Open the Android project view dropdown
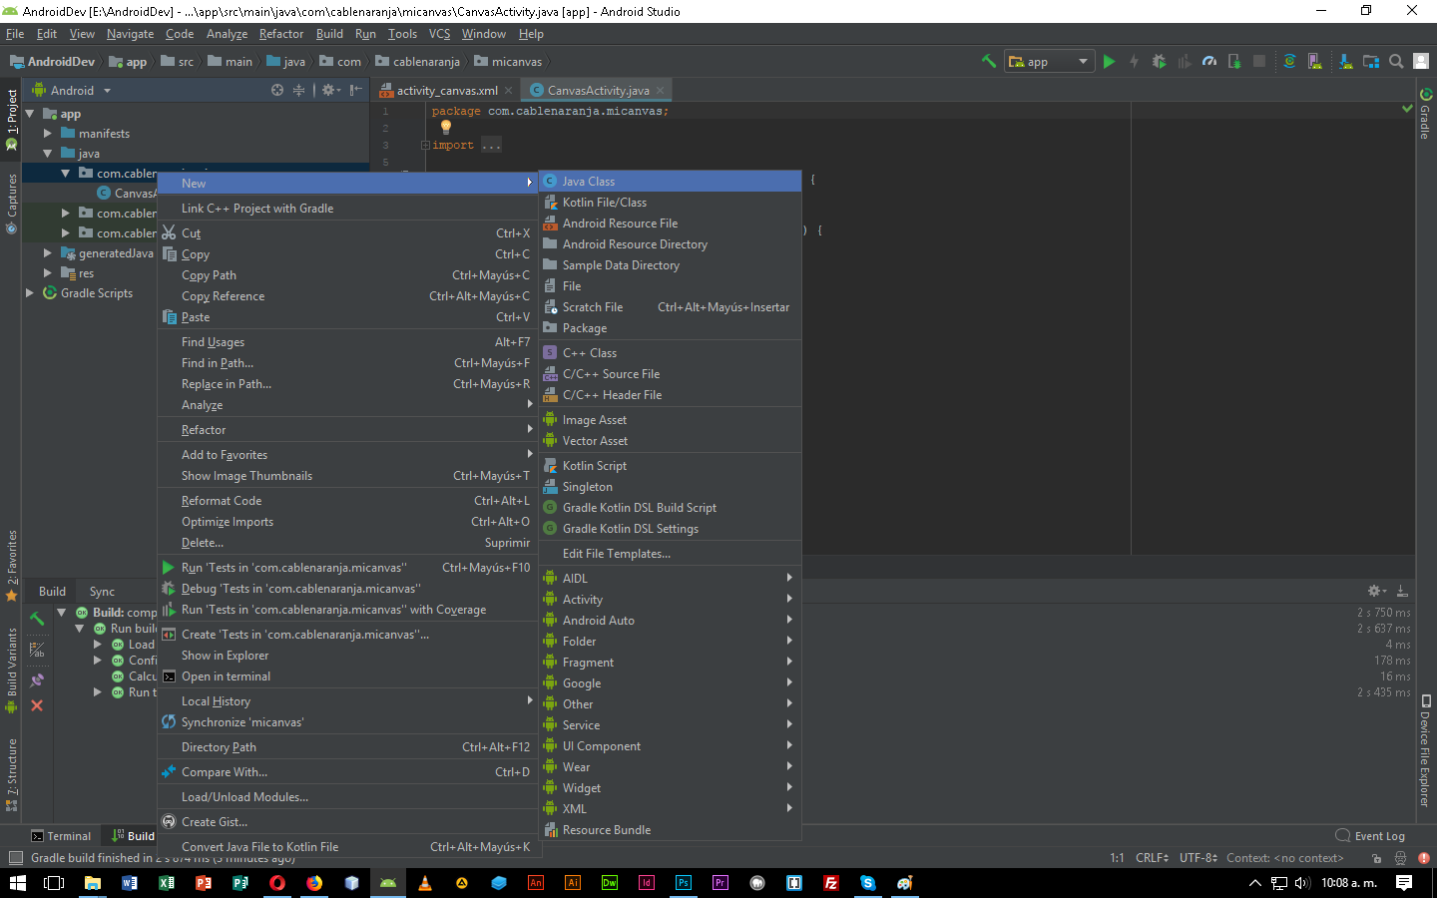Screen dimensions: 1437x898 [72, 90]
